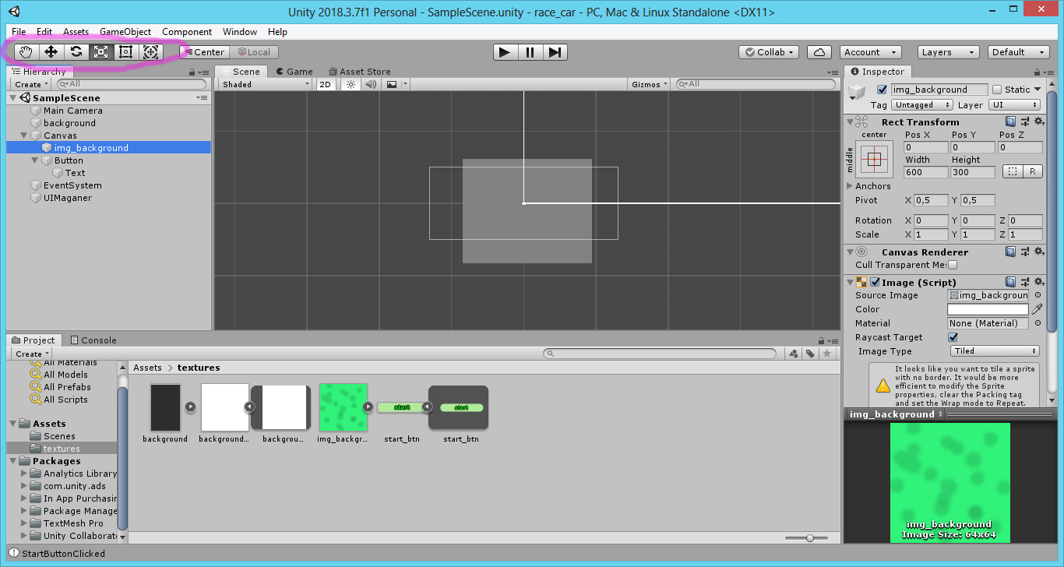Select the Move tool in the toolbar
The image size is (1064, 567).
tap(51, 52)
